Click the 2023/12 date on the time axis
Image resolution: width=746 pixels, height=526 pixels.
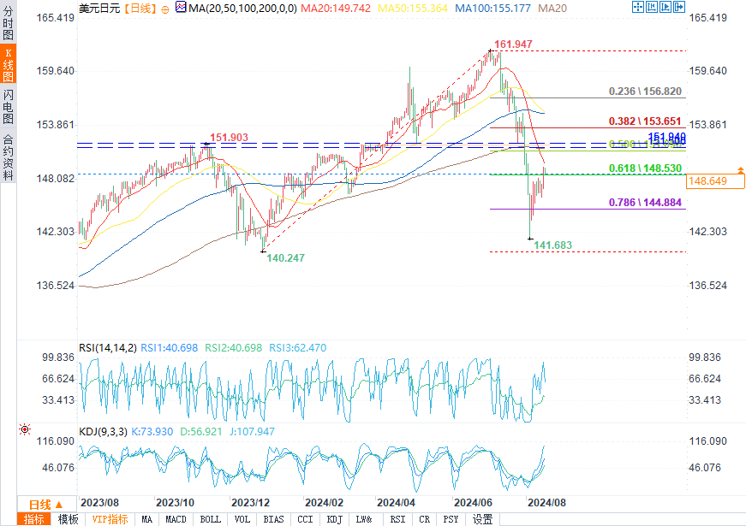click(250, 503)
